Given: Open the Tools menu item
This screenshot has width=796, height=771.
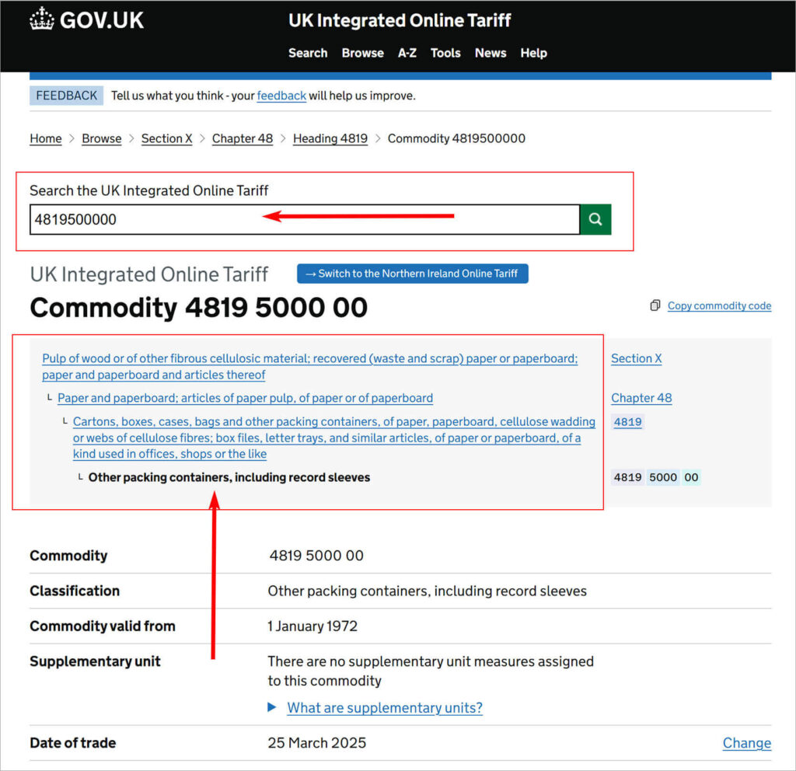Looking at the screenshot, I should coord(445,53).
